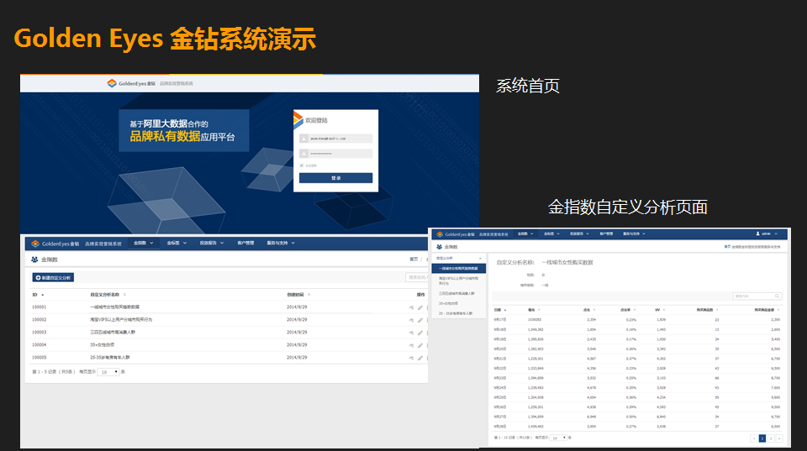Viewport: 807px width, 451px height.
Task: Click edit pencil icon for row 100005
Action: coord(420,358)
